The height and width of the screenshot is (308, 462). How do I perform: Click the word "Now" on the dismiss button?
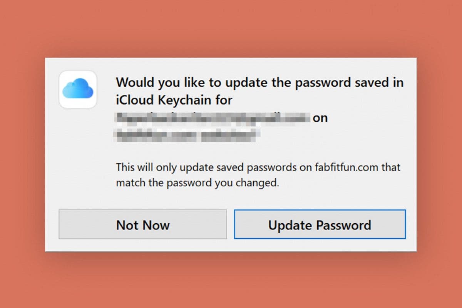point(156,225)
